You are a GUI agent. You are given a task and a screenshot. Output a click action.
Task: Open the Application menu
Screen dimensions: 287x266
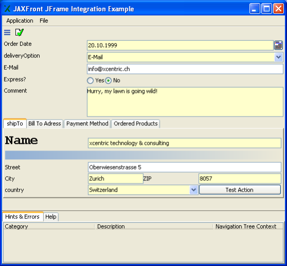20,21
